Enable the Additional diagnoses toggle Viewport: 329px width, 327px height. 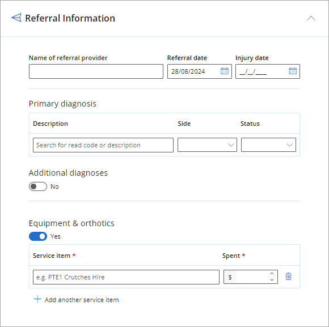click(38, 186)
